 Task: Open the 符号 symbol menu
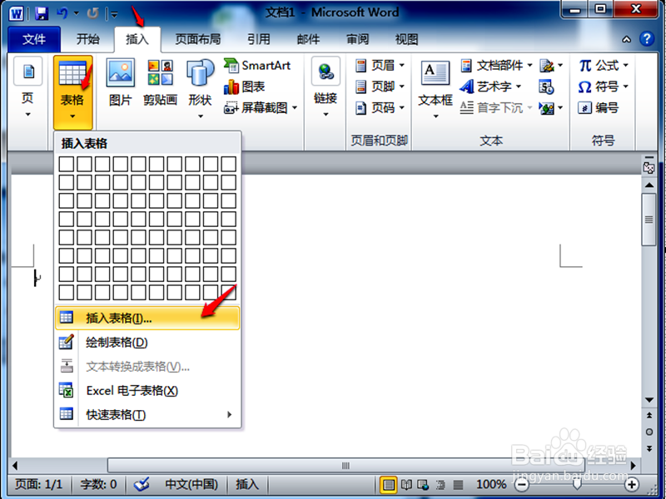[603, 86]
